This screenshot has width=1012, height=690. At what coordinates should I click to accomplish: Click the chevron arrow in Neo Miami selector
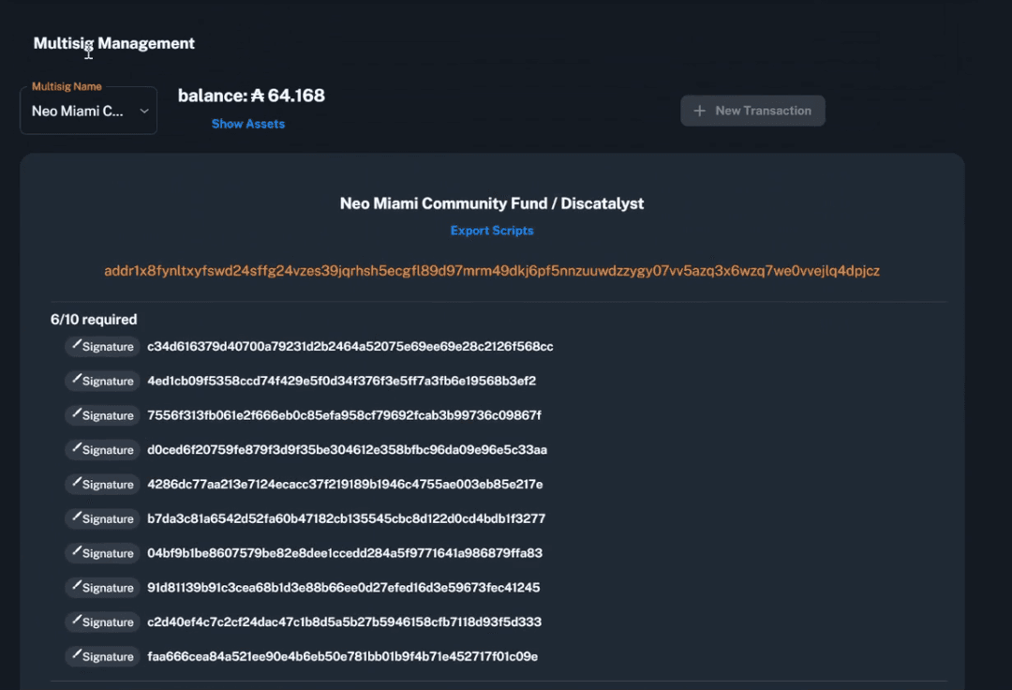point(144,111)
